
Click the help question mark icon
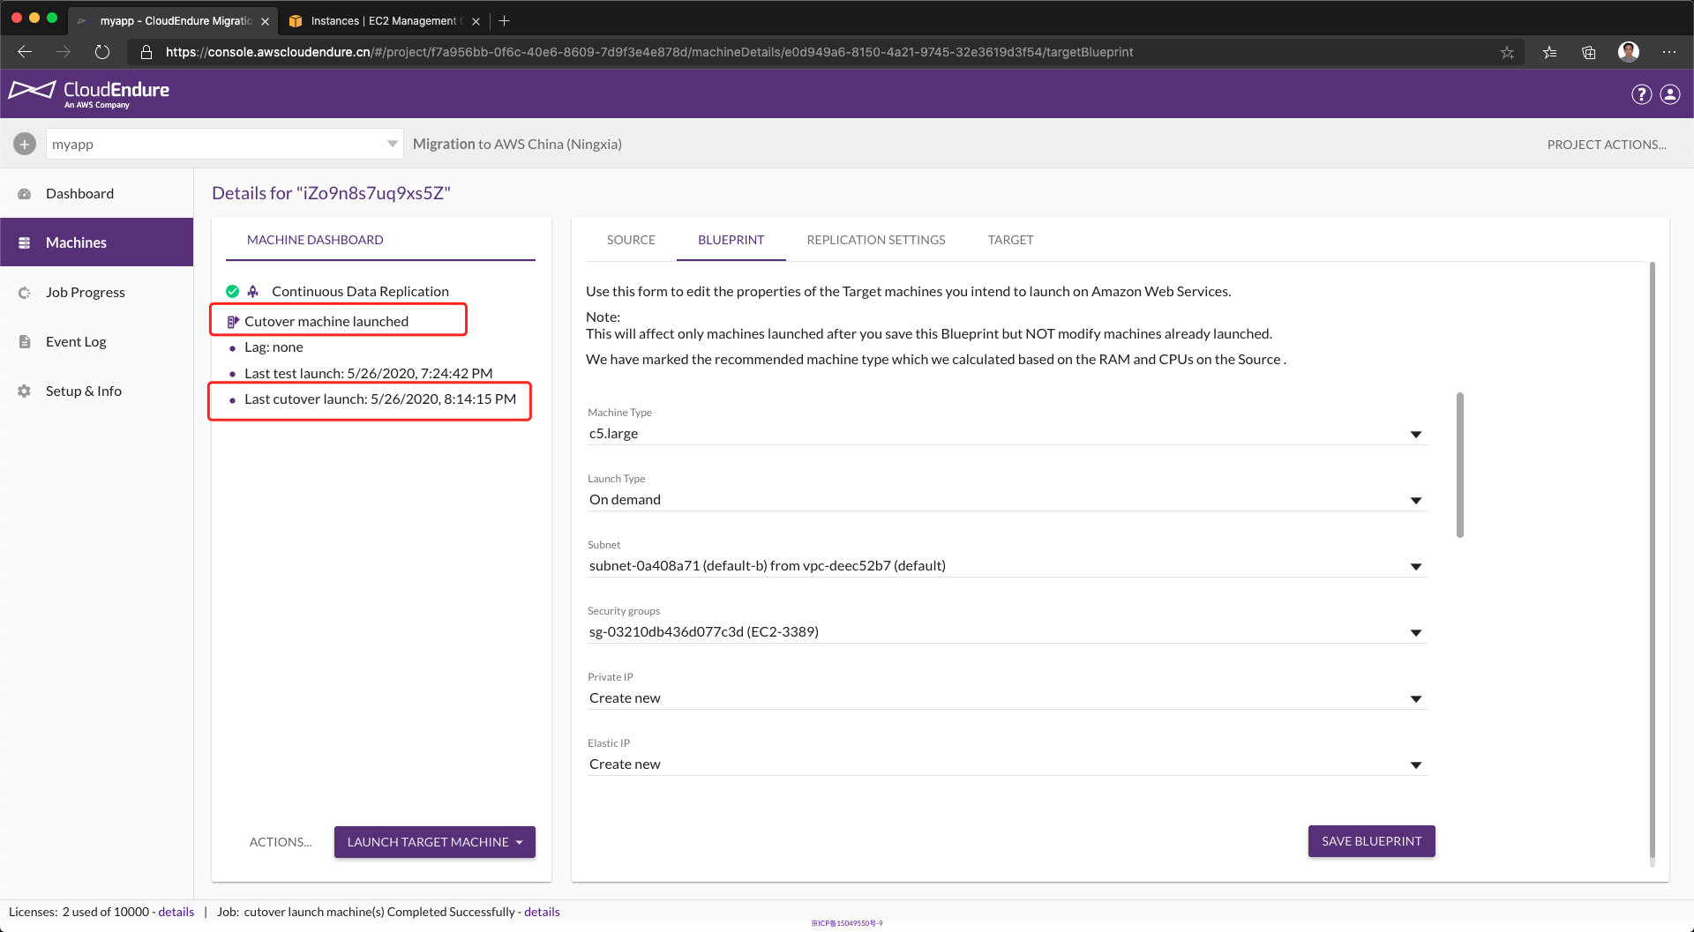click(1641, 94)
